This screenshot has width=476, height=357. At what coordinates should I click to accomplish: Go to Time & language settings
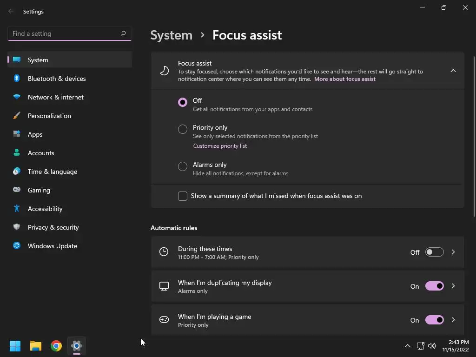53,172
